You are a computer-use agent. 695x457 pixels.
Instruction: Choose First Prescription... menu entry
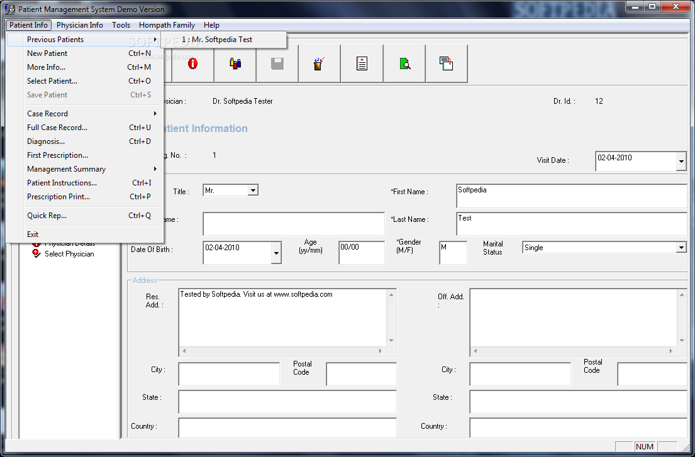(85, 155)
